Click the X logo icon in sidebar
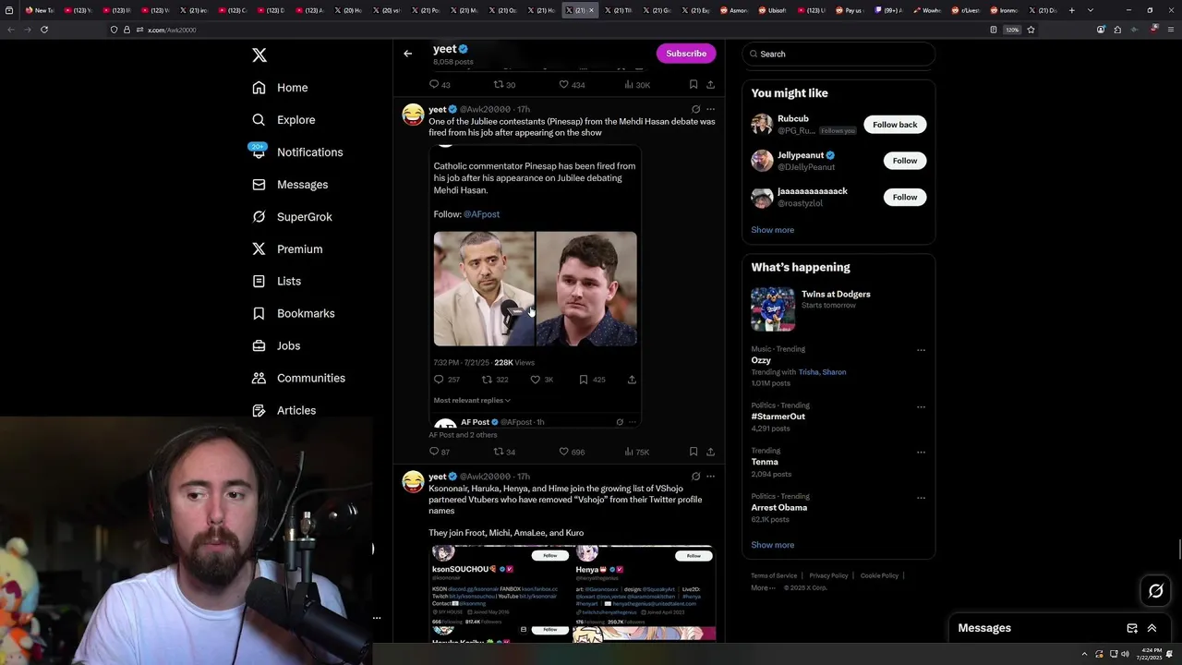This screenshot has height=665, width=1182. pos(259,55)
